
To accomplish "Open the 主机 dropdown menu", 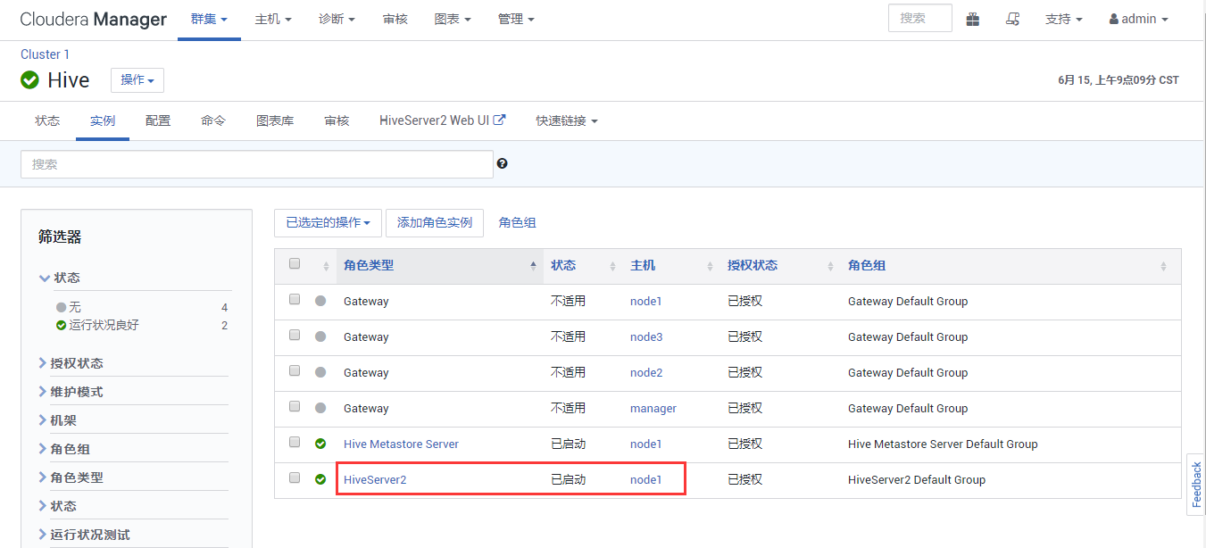I will [x=273, y=19].
